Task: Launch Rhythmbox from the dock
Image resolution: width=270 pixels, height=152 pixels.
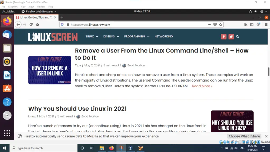Action: 7,61
